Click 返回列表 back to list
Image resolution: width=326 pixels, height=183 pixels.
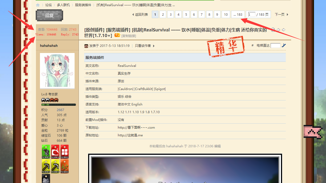140,15
